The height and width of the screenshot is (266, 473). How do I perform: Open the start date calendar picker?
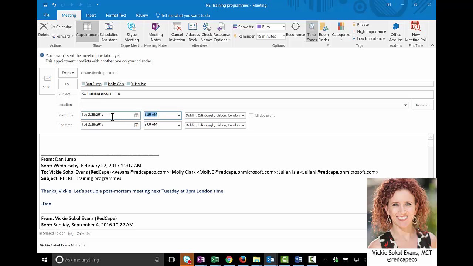click(x=136, y=116)
